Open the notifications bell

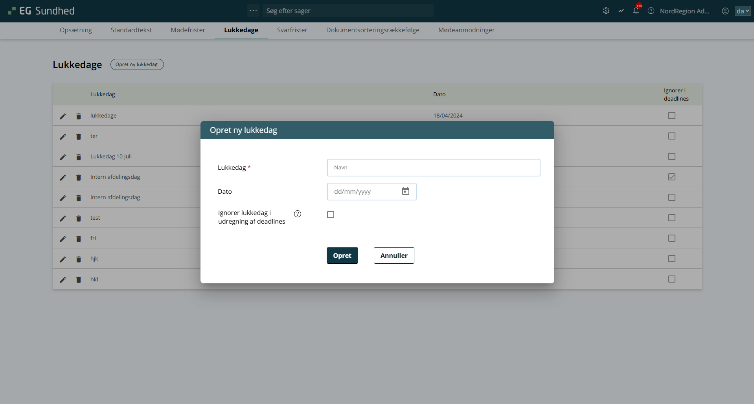pos(636,11)
